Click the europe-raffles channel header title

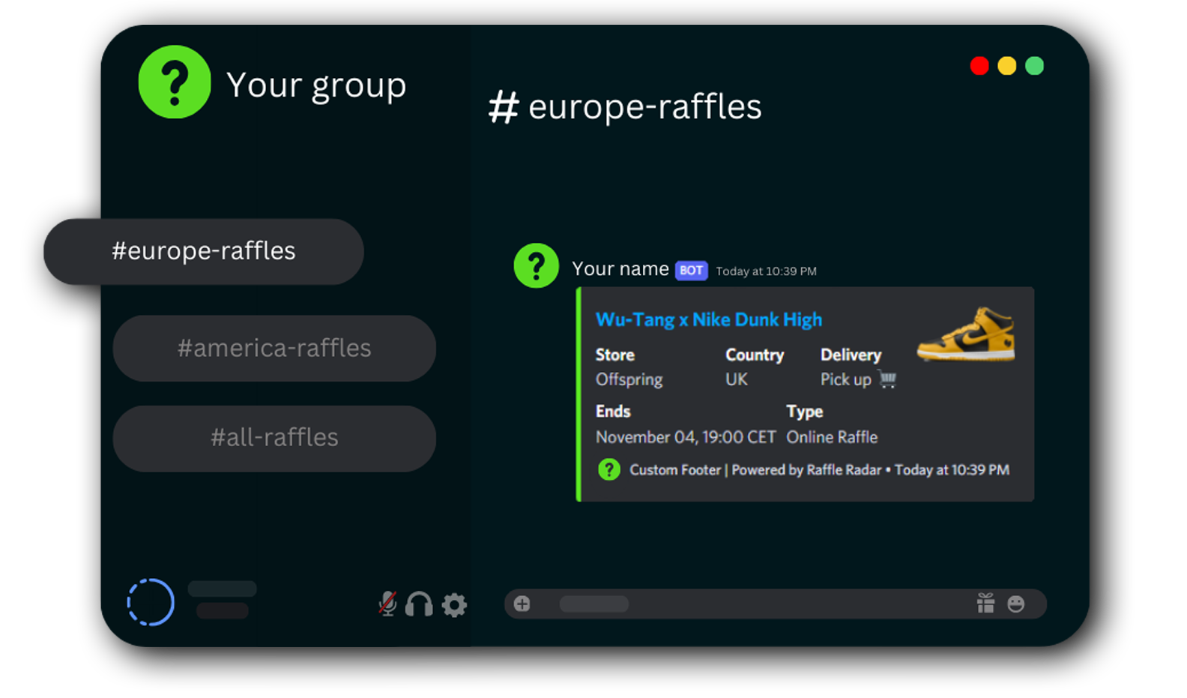[x=645, y=106]
